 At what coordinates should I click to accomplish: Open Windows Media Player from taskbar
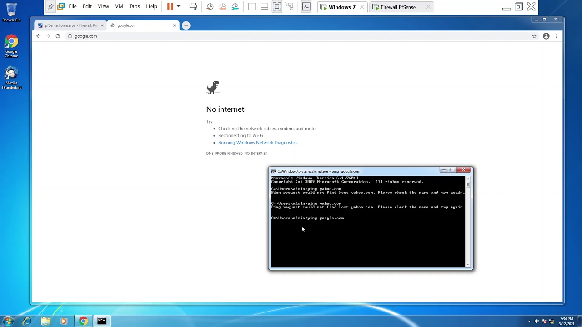[64, 321]
